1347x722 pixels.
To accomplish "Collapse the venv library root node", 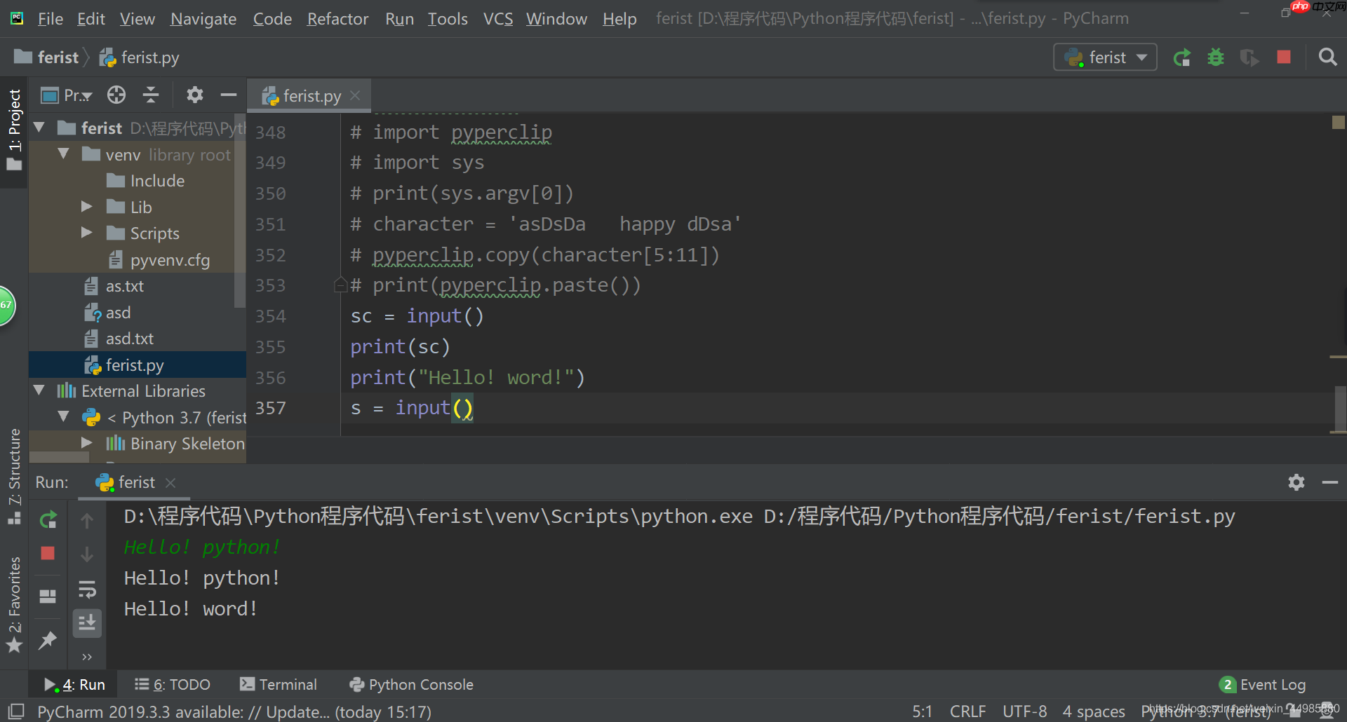I will point(64,154).
